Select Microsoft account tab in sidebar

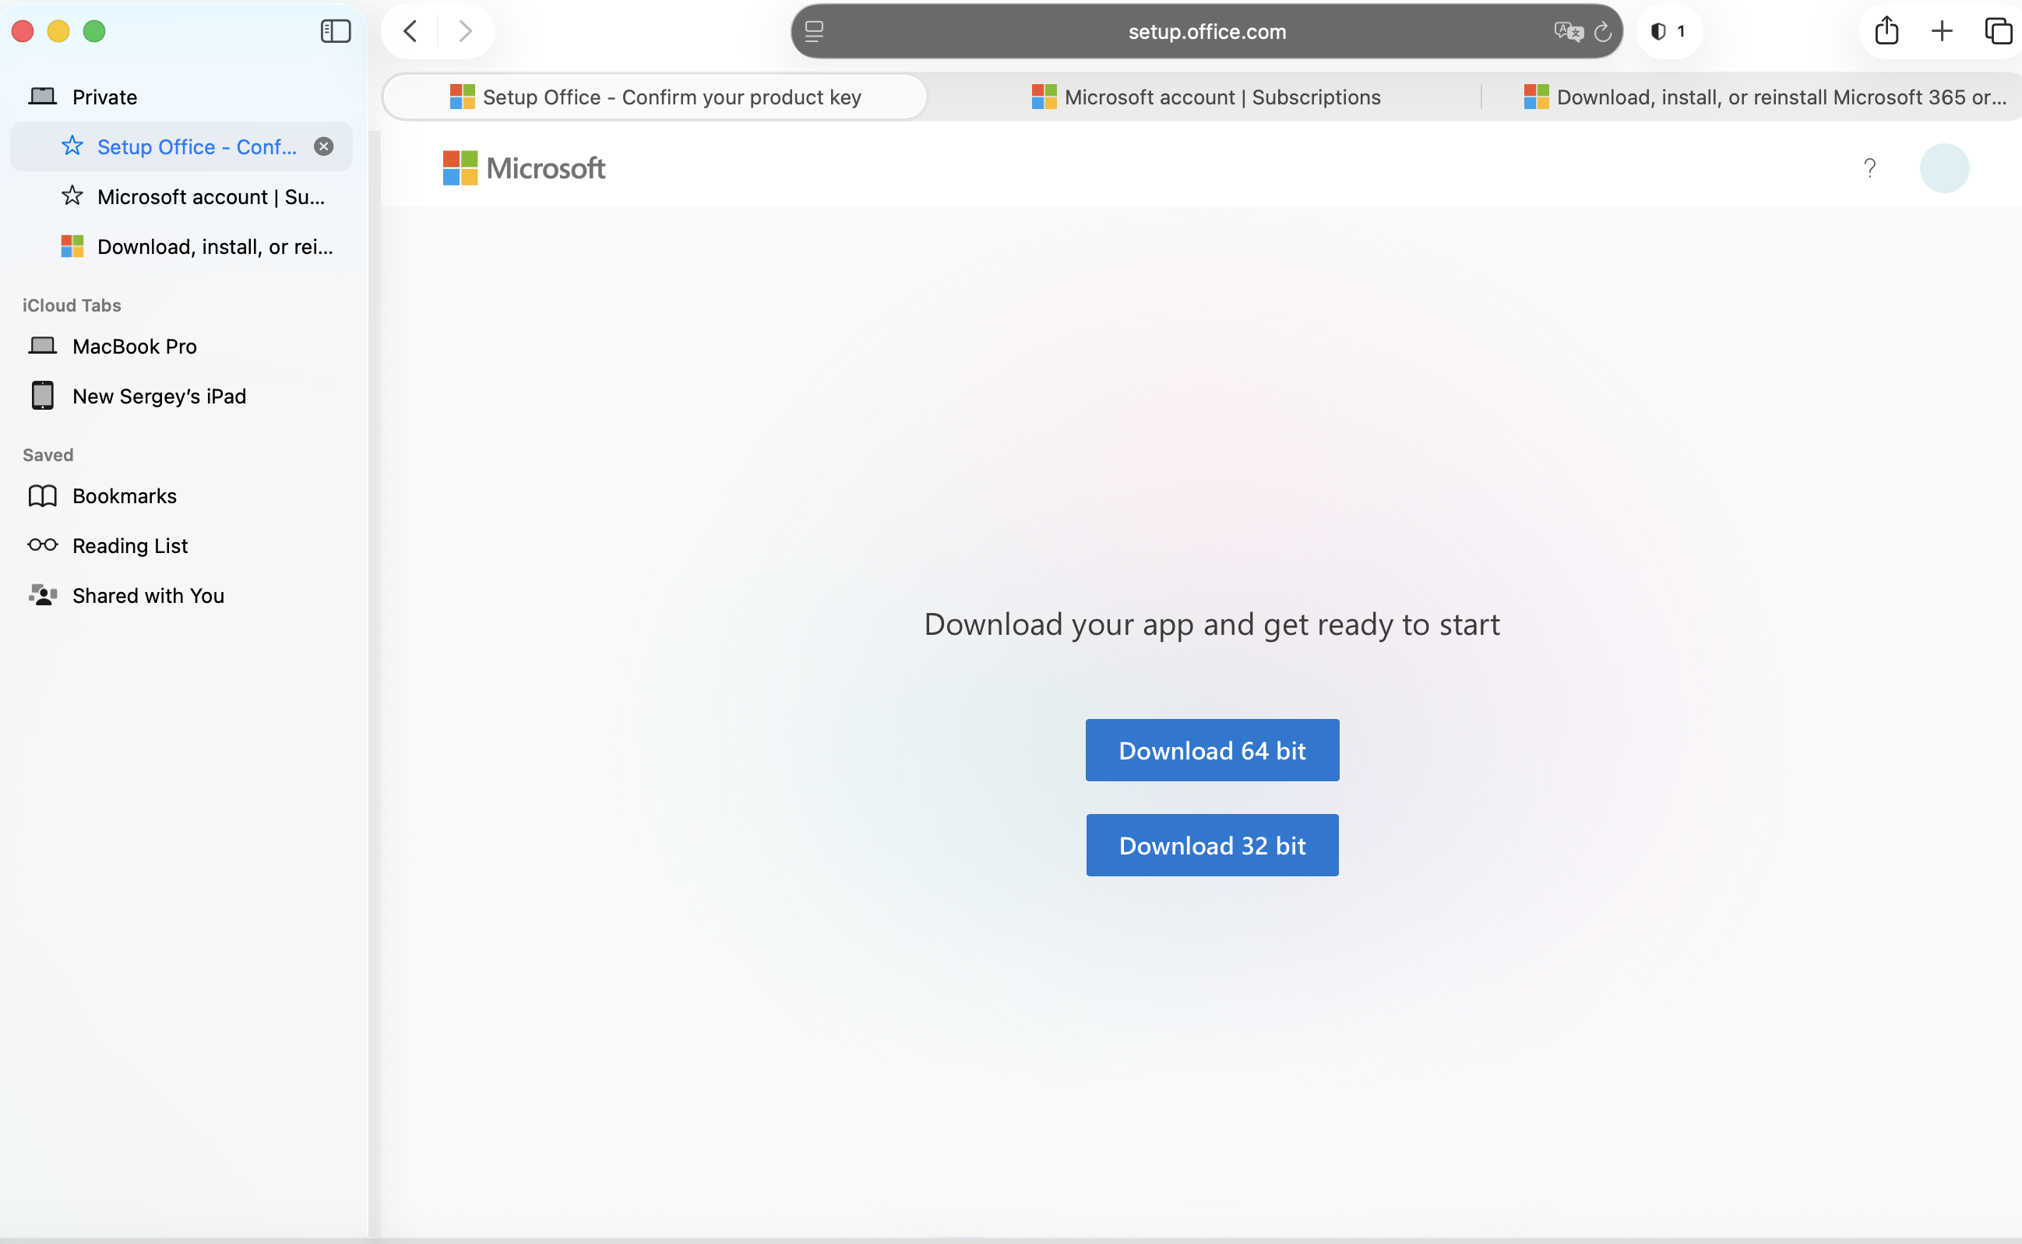coord(181,196)
